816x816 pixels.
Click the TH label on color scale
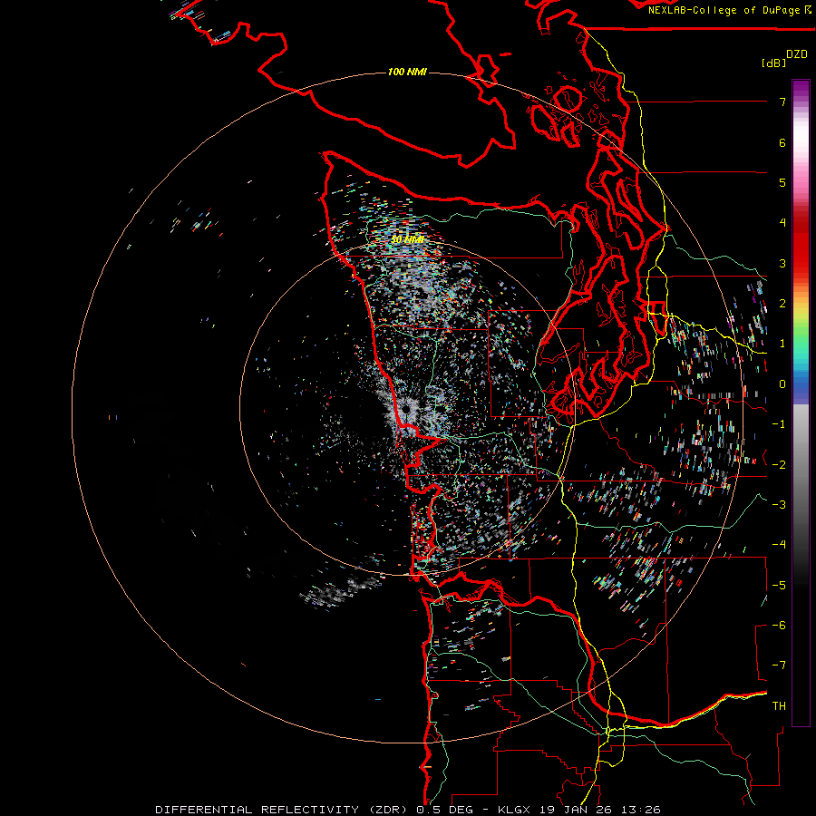click(779, 706)
